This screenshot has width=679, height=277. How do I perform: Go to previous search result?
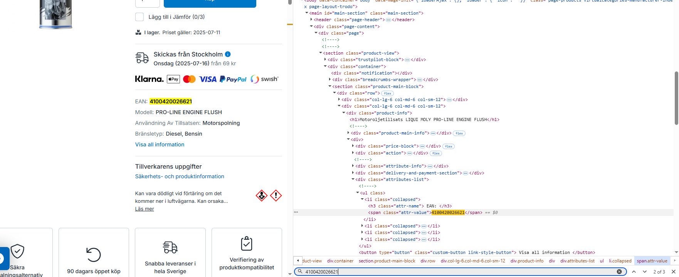point(634,272)
